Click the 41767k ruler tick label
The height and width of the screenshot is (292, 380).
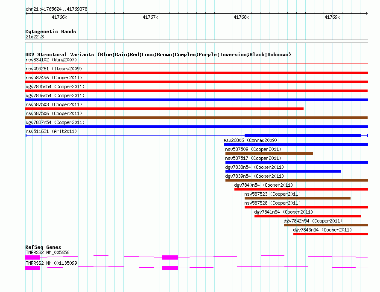(x=150, y=17)
